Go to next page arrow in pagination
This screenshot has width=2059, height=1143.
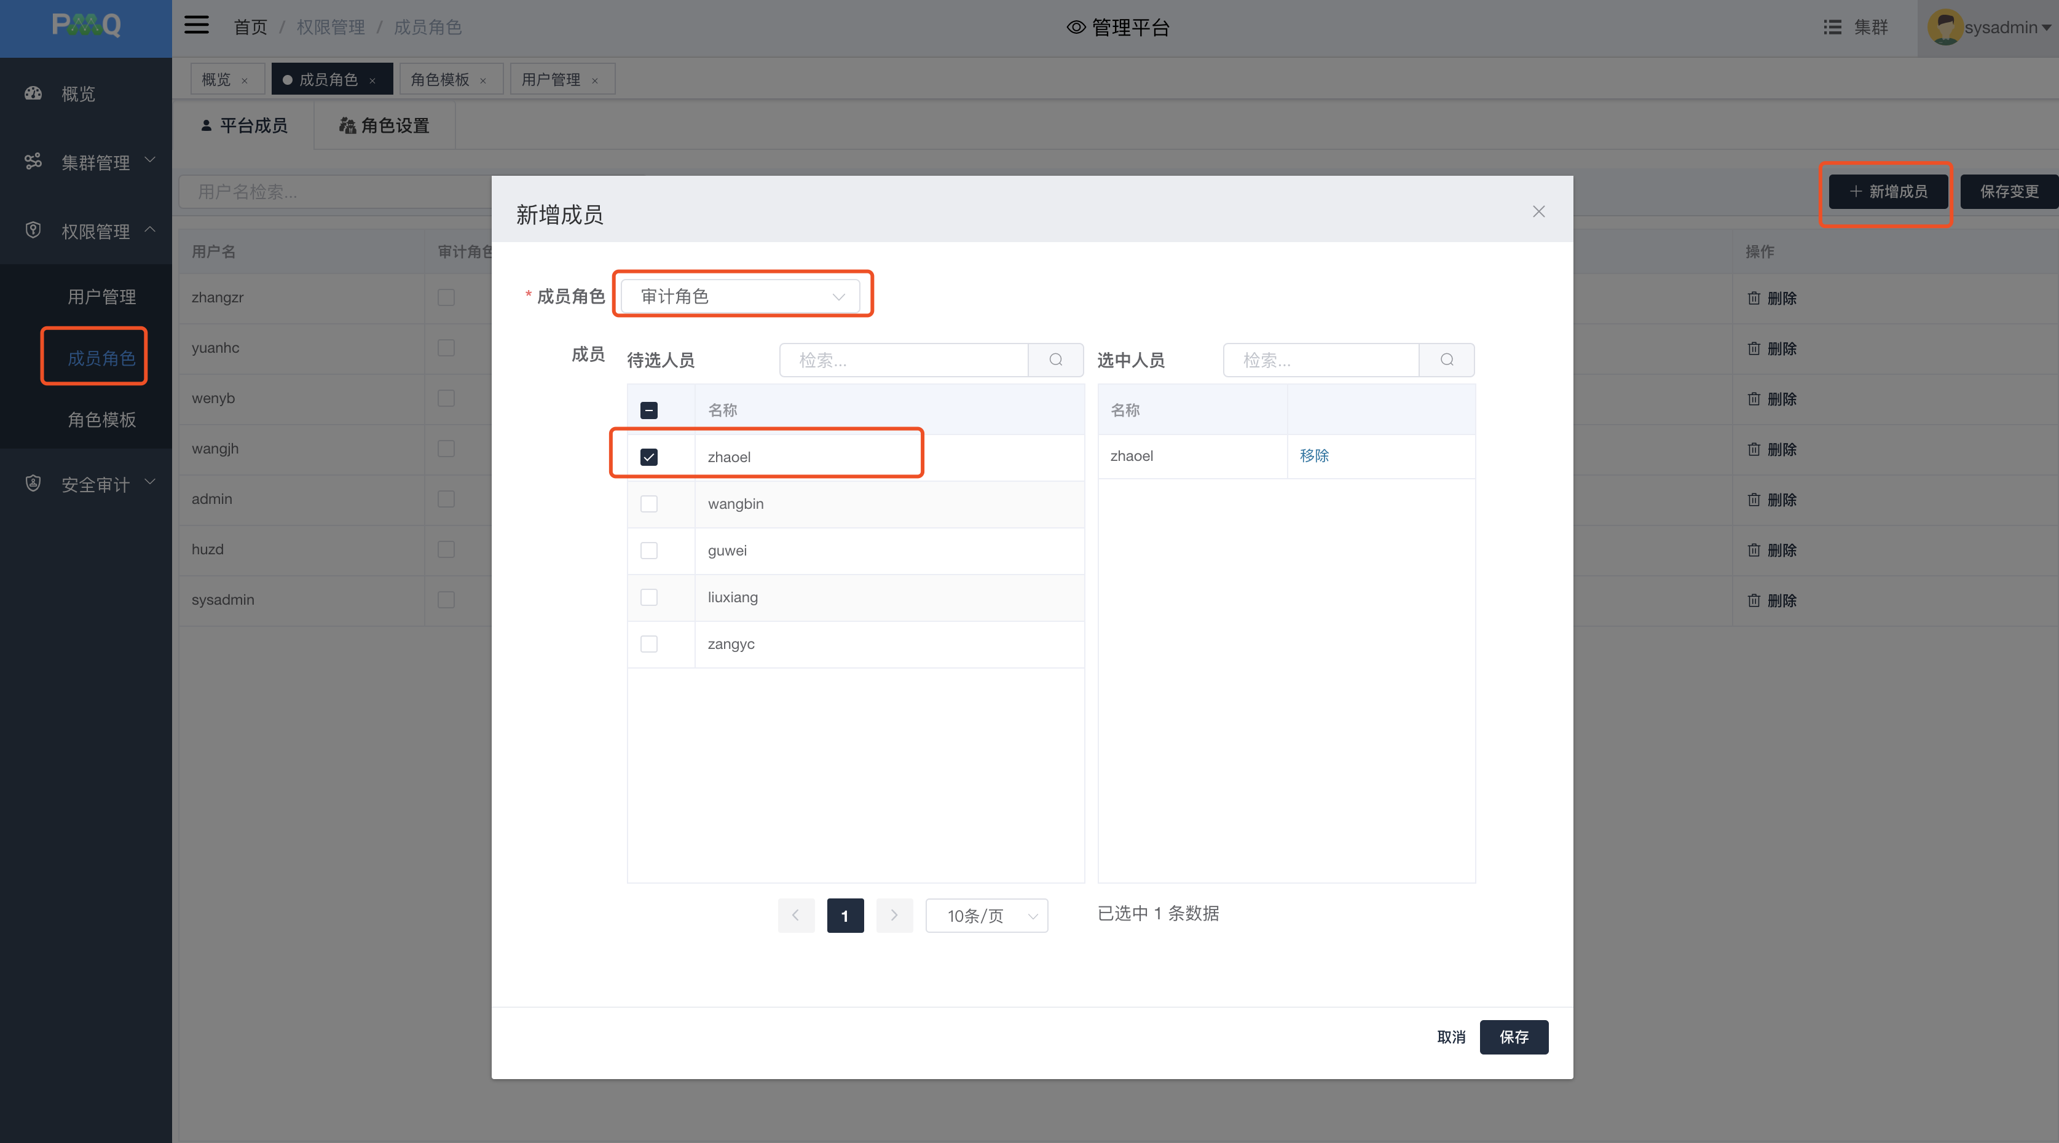pos(894,915)
